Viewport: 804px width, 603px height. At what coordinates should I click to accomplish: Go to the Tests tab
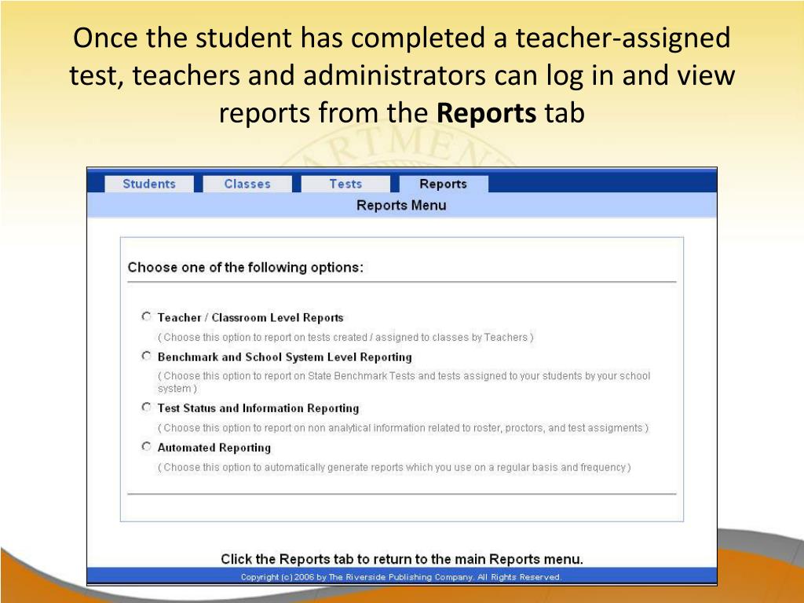coord(345,184)
